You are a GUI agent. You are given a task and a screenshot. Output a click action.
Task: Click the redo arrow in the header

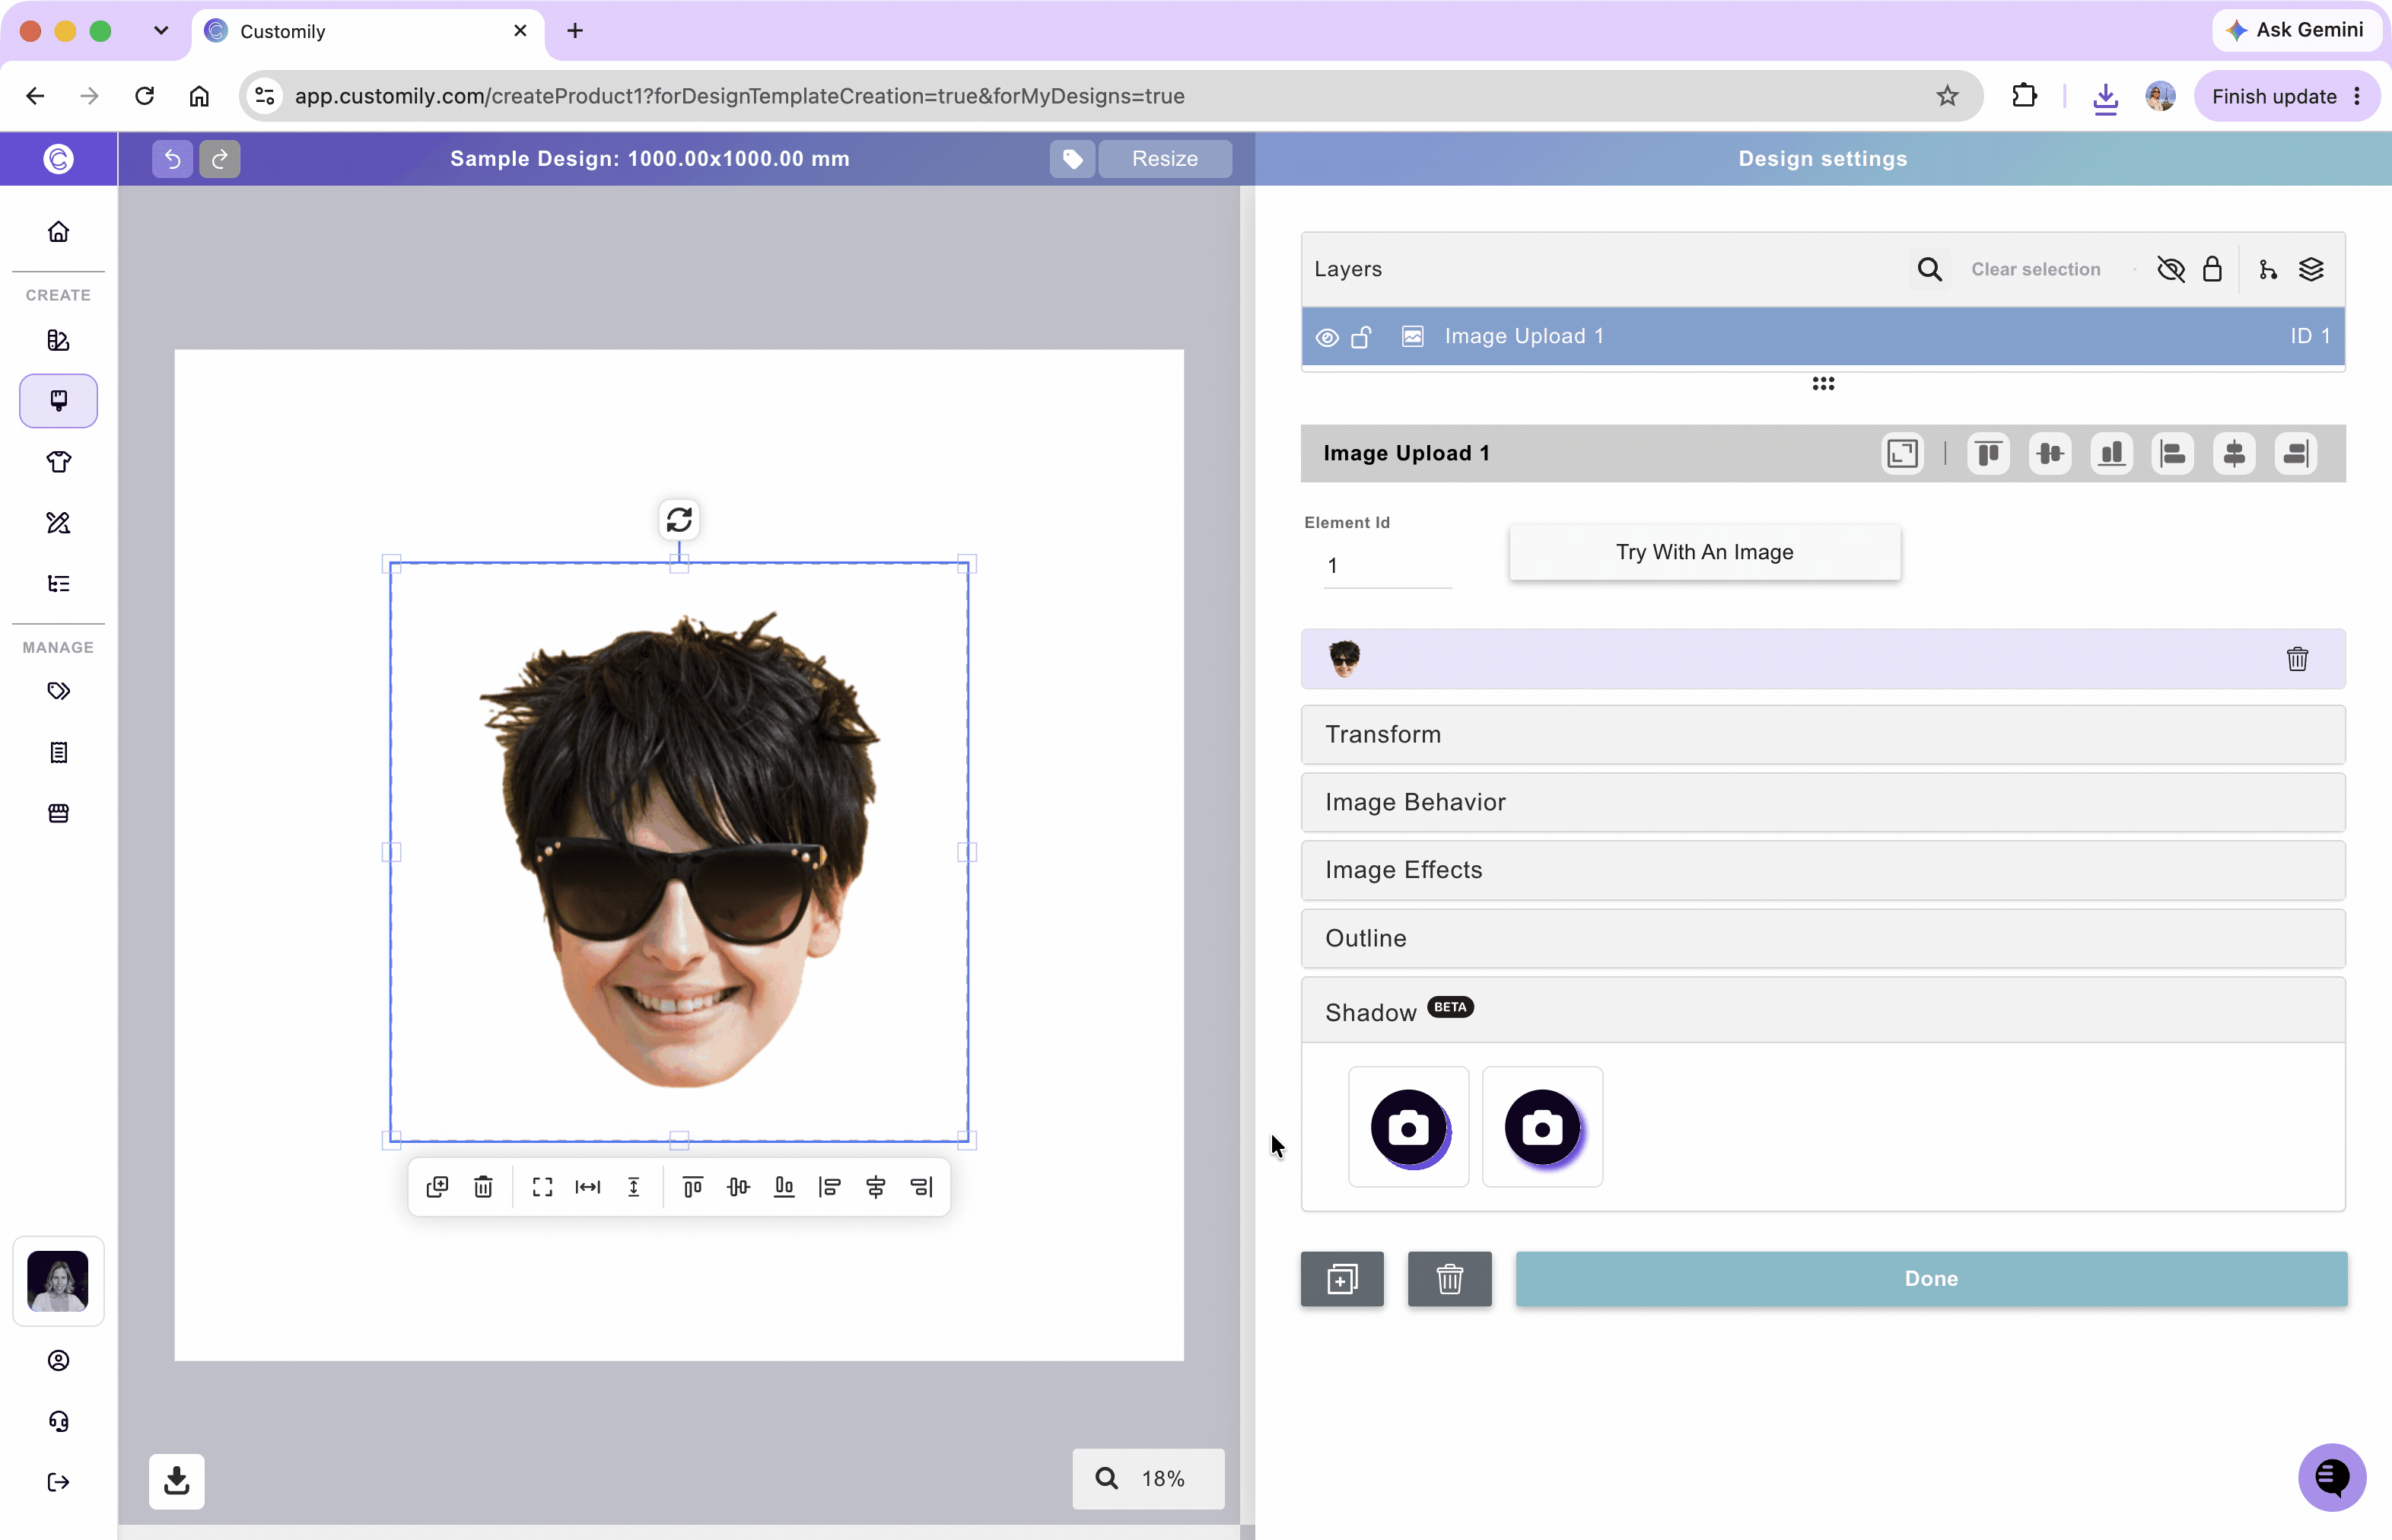pyautogui.click(x=220, y=159)
